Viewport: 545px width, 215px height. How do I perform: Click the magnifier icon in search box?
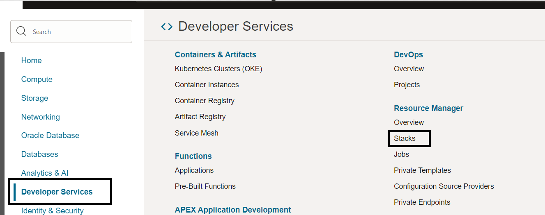tap(21, 32)
